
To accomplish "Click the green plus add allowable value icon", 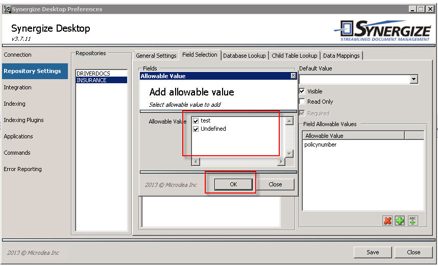I will point(400,221).
